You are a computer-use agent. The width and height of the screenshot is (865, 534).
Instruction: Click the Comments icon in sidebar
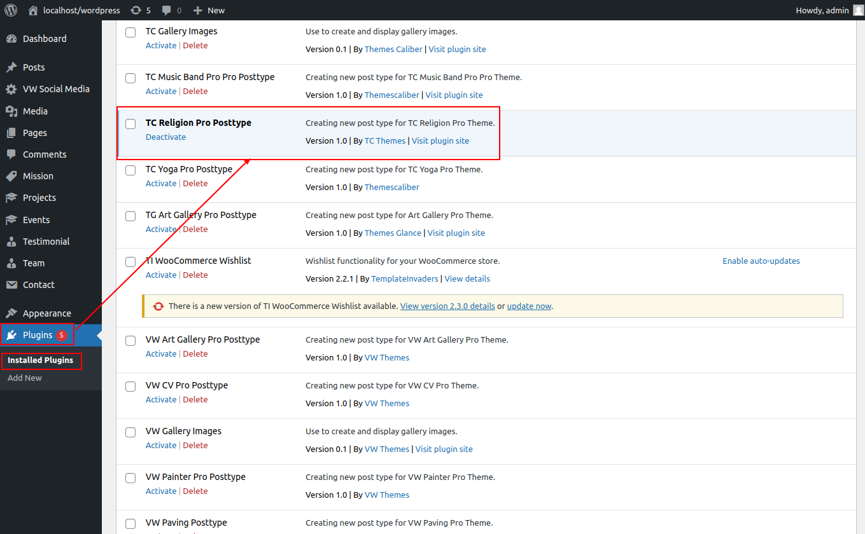click(11, 154)
